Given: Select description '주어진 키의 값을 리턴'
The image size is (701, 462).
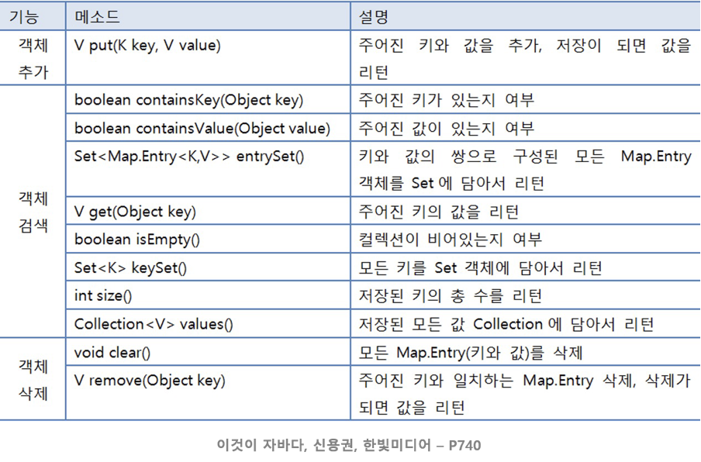Looking at the screenshot, I should tap(439, 211).
